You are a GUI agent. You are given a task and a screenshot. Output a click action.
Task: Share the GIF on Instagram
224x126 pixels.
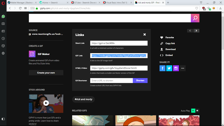coord(176,68)
